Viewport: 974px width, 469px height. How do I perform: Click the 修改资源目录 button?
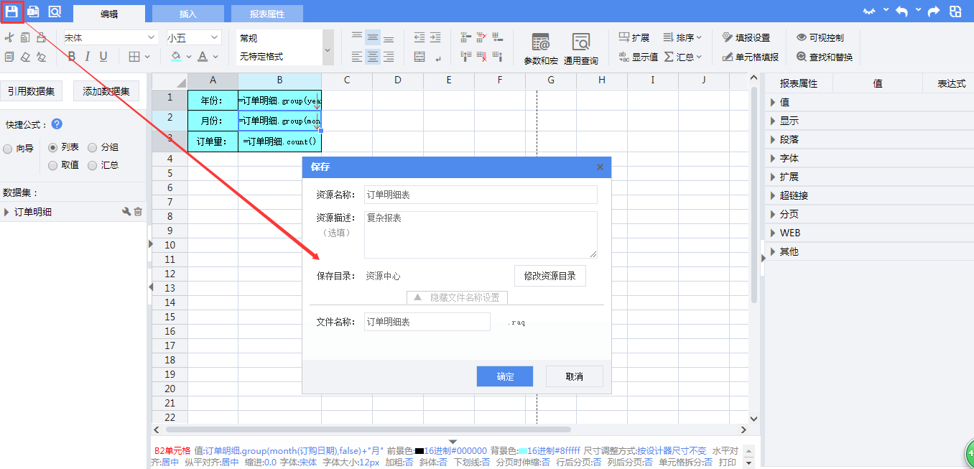[549, 276]
